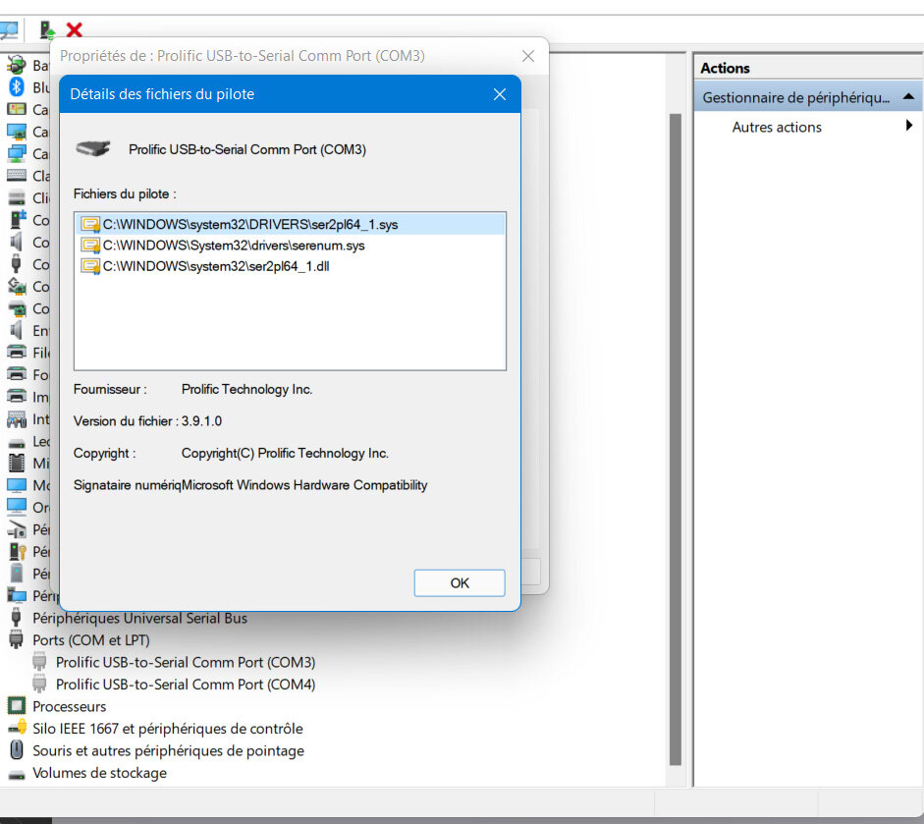Click the certificate icon beside ser2pl64_1.dll

coord(90,266)
